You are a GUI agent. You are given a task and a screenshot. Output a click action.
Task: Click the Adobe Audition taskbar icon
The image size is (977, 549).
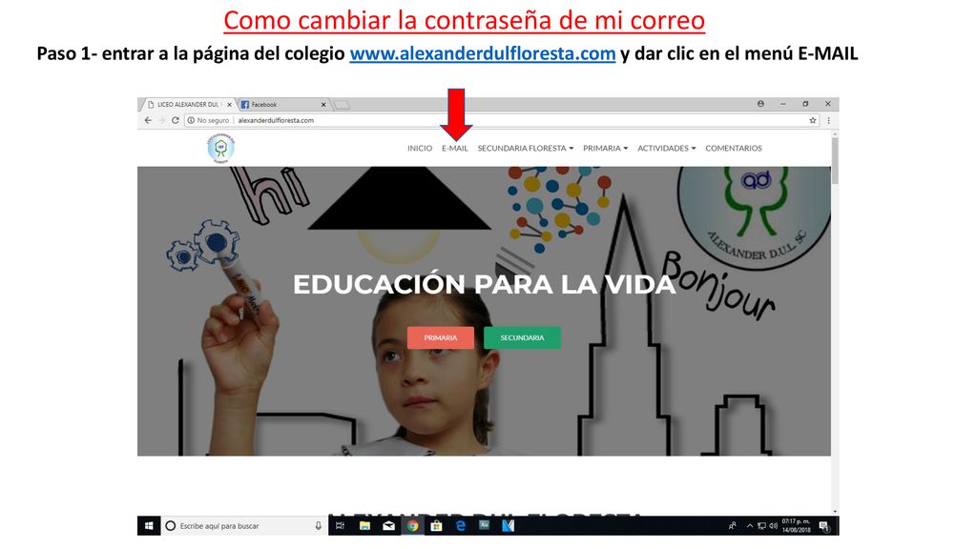(x=484, y=525)
